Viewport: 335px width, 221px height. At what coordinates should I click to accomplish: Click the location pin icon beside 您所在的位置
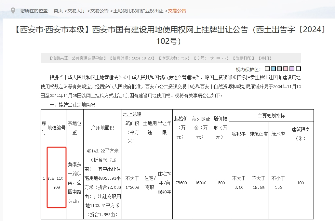point(13,10)
